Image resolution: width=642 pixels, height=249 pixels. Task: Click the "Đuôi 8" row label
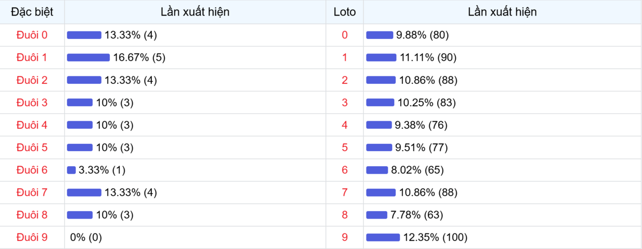coord(32,215)
